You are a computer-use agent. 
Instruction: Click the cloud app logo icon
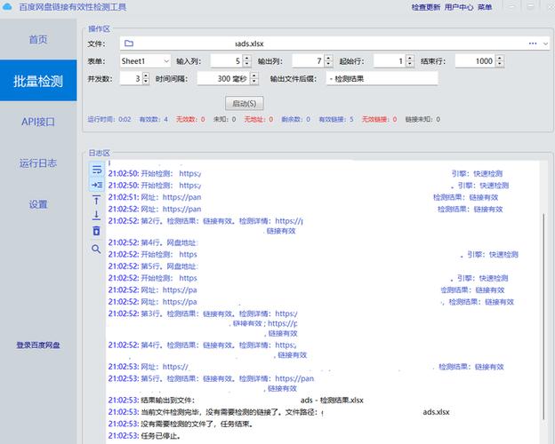click(7, 7)
